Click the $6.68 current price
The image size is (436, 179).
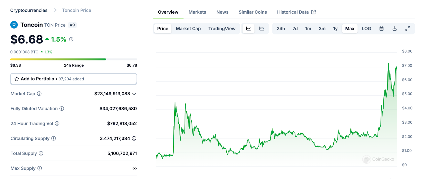(27, 39)
